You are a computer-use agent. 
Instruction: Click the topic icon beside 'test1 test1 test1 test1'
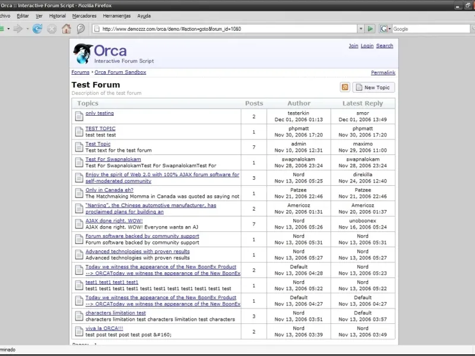pyautogui.click(x=79, y=285)
